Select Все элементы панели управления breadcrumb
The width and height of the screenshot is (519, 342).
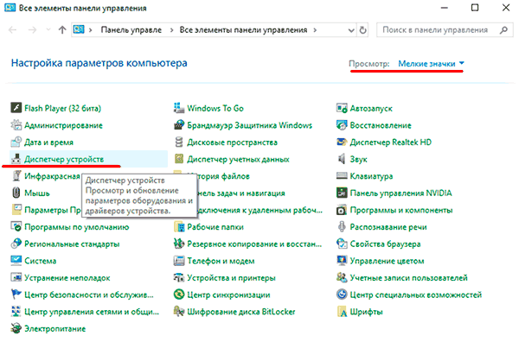(243, 30)
